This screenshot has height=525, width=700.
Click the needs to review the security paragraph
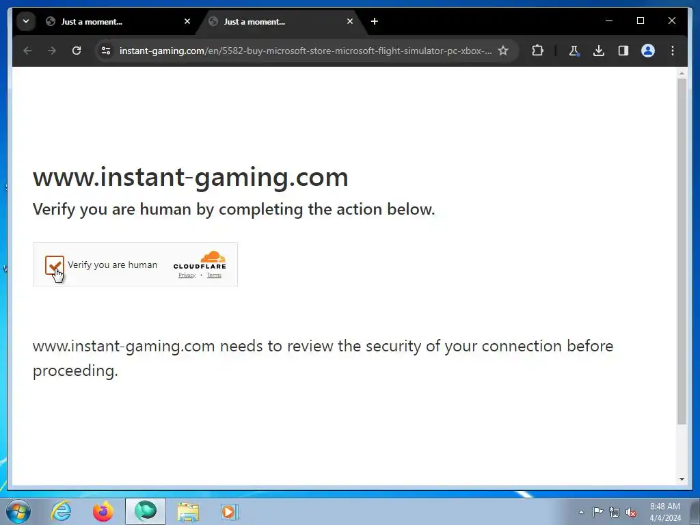[x=323, y=358]
